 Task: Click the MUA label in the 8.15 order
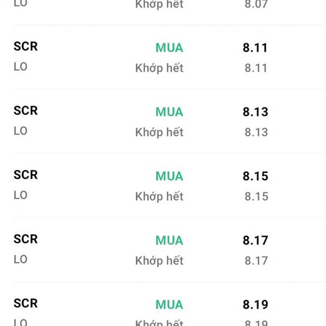click(170, 176)
